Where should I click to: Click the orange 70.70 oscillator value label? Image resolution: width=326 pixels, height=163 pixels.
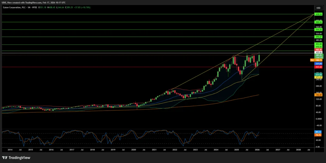coord(318,135)
